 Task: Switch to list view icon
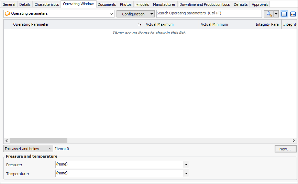click(284, 14)
